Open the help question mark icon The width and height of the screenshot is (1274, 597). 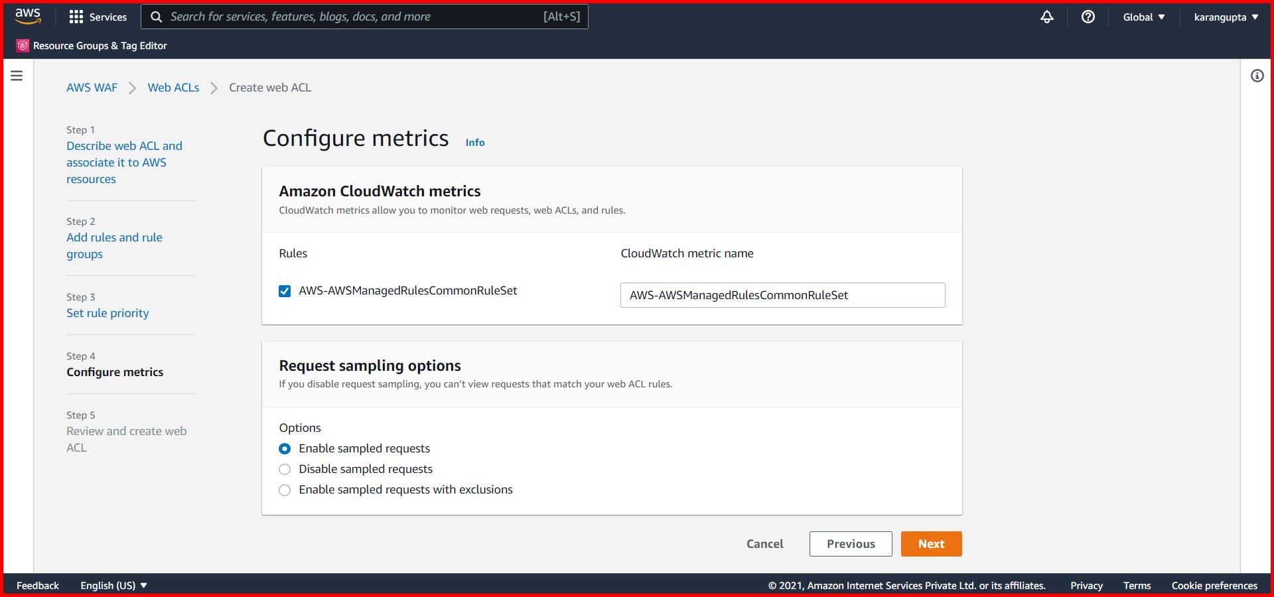tap(1087, 17)
